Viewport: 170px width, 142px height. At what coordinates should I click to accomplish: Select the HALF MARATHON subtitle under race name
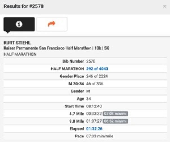[20, 54]
